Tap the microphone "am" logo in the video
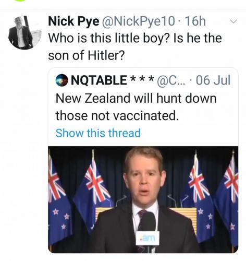The image size is (246, 261). 147,238
